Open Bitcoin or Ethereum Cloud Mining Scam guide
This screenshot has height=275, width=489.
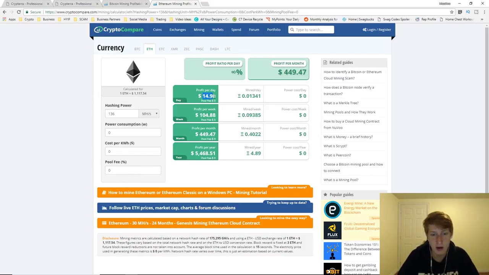click(x=352, y=75)
